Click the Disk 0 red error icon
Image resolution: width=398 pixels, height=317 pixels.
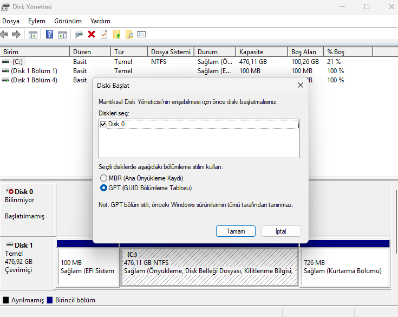coord(10,191)
